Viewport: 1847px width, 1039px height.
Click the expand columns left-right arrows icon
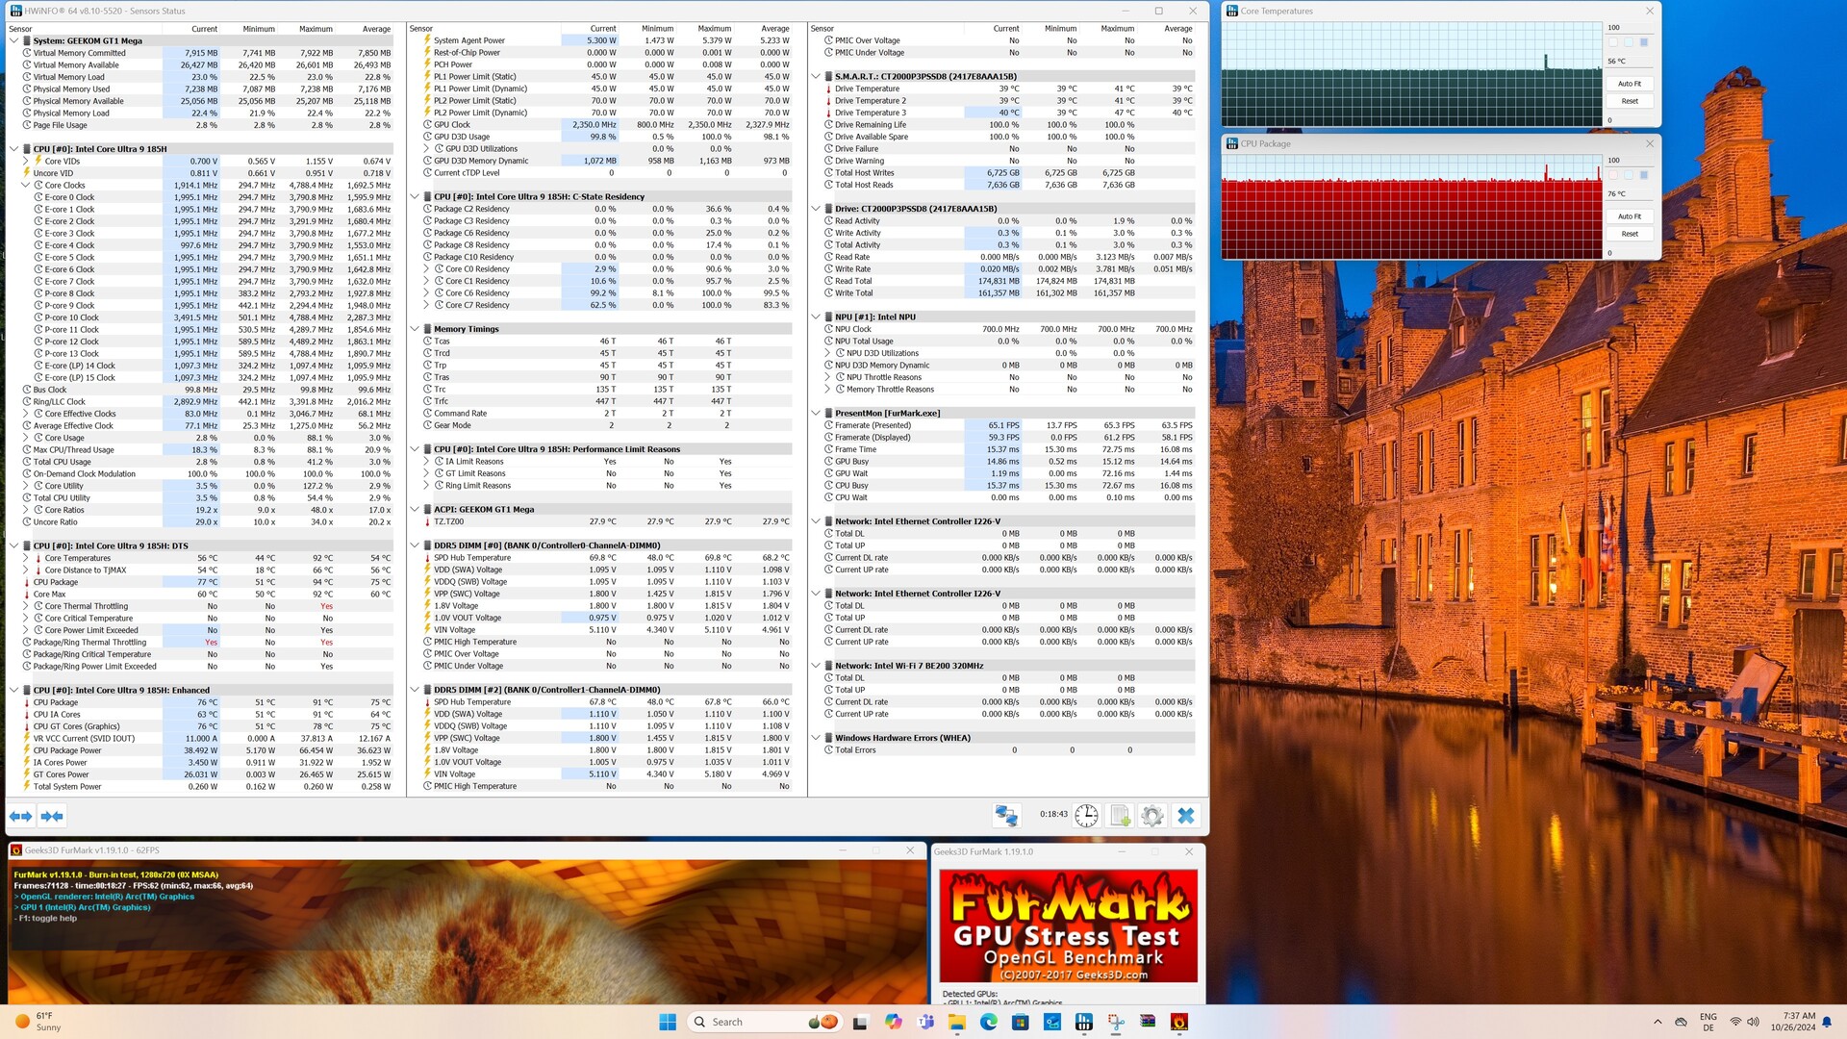21,816
